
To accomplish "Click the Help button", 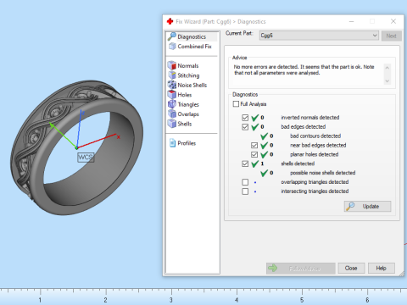I will 381,268.
